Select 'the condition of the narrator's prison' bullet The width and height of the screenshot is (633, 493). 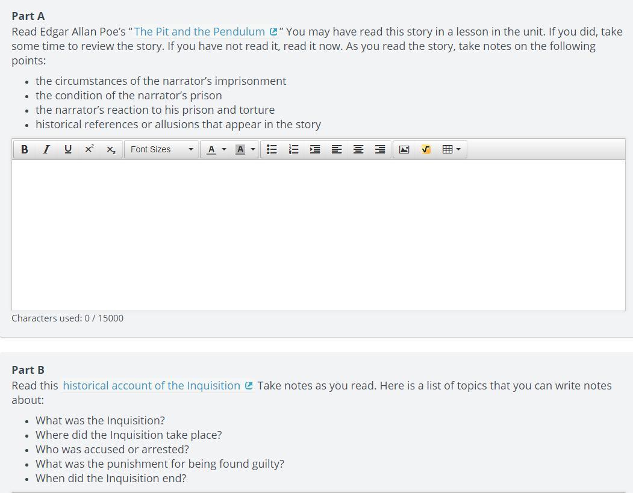[129, 95]
